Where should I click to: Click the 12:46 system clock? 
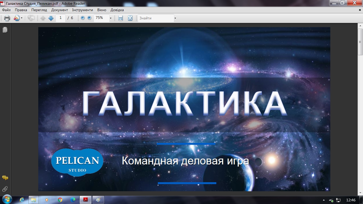(x=351, y=200)
